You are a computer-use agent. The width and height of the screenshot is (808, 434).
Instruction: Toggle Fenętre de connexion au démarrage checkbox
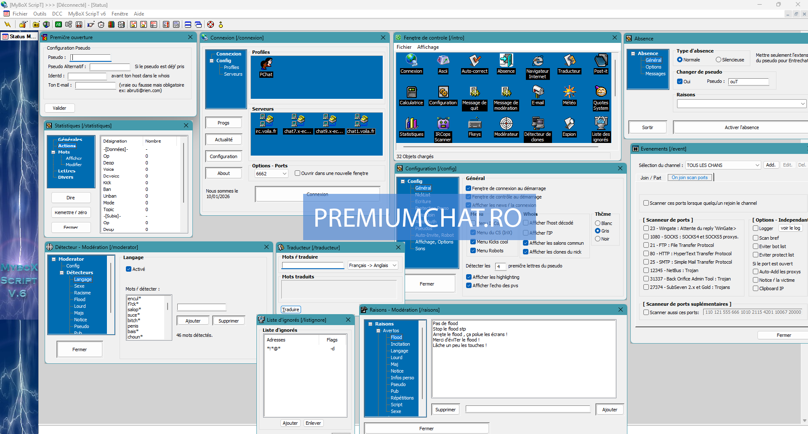tap(469, 188)
